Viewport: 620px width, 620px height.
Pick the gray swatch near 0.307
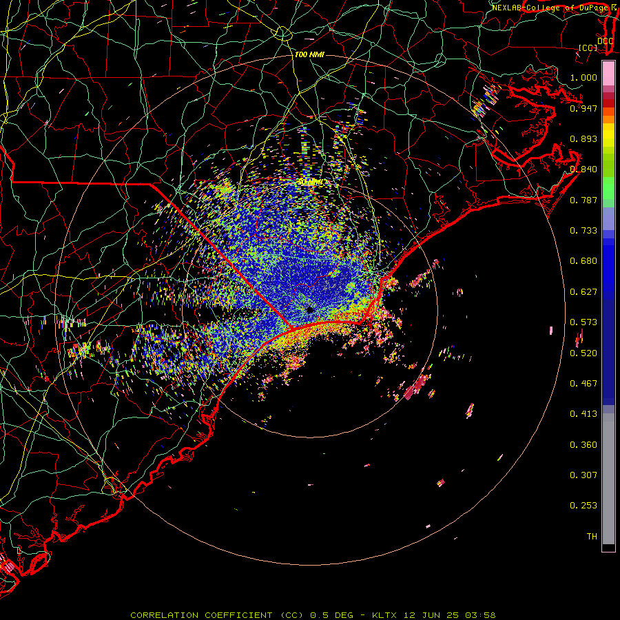[x=608, y=479]
